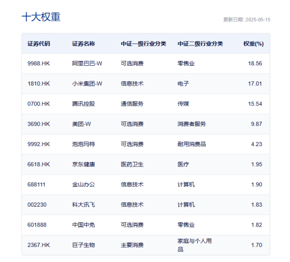The image size is (290, 262).
Task: Click the 18.56 weight value
Action: (255, 64)
